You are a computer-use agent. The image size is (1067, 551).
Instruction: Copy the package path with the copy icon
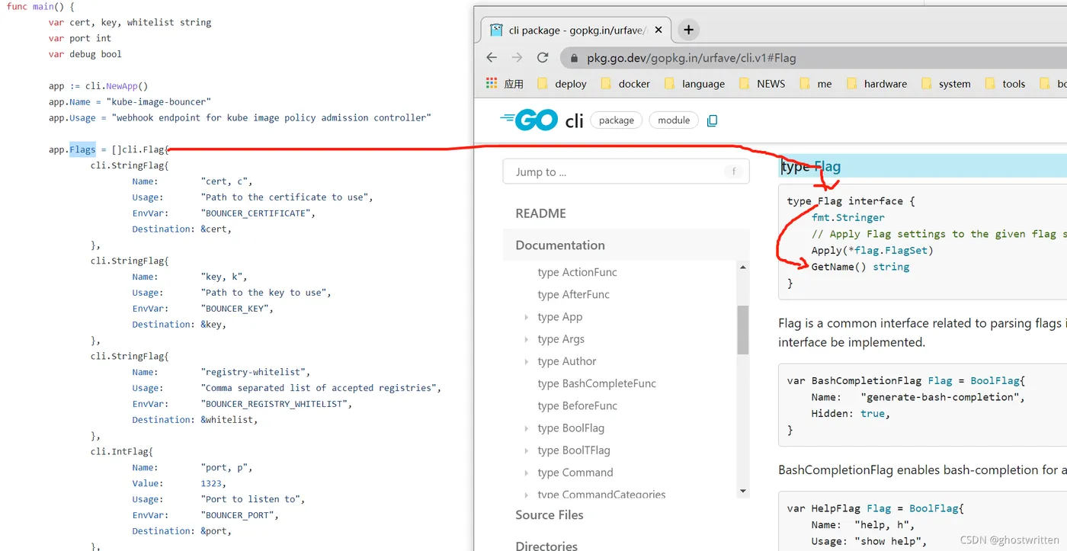click(x=712, y=120)
